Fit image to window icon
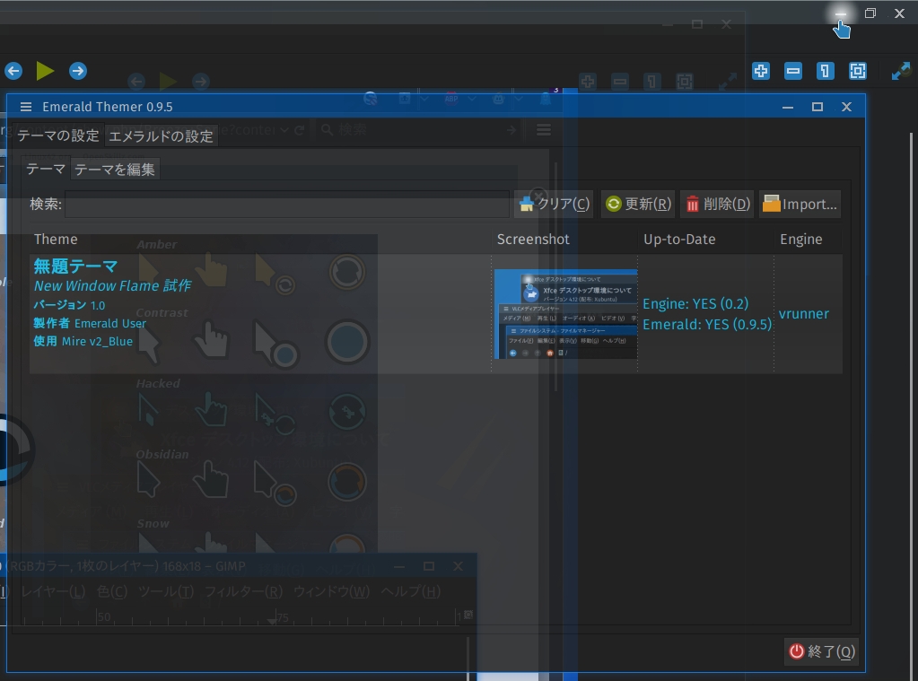The height and width of the screenshot is (681, 918). 857,71
